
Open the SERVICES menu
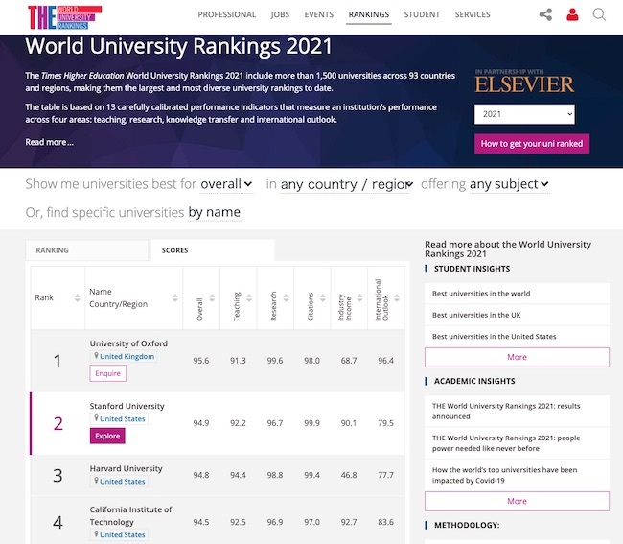[x=473, y=14]
